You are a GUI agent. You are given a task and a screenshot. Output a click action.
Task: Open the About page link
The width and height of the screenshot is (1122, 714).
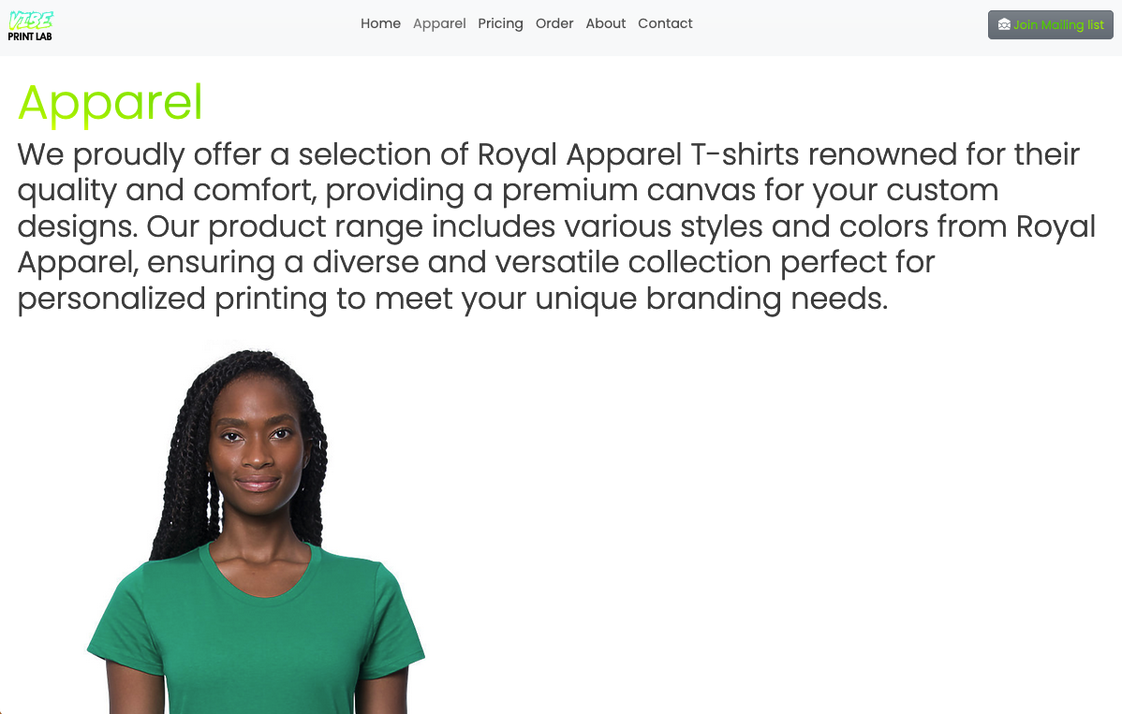[605, 23]
